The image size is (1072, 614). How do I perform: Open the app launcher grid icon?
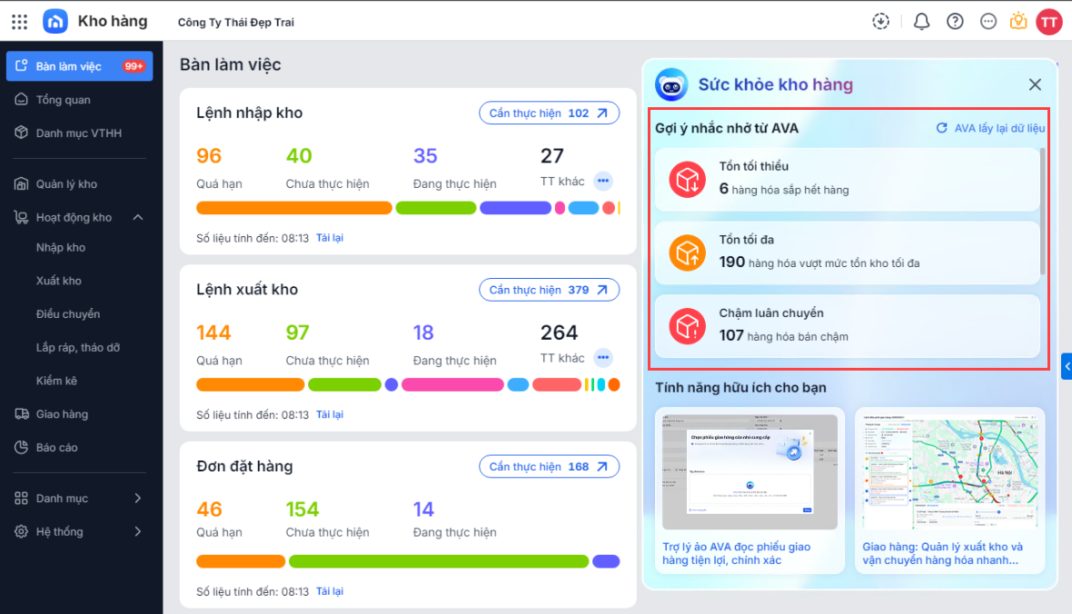coord(19,22)
